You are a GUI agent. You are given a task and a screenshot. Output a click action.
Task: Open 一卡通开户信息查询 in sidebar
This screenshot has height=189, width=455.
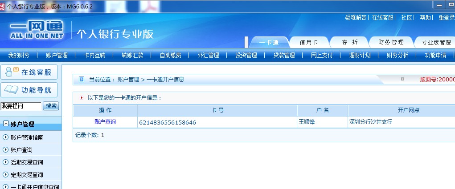[x=35, y=187]
